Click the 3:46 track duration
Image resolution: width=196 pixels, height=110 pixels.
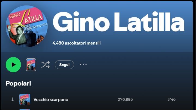(171, 99)
